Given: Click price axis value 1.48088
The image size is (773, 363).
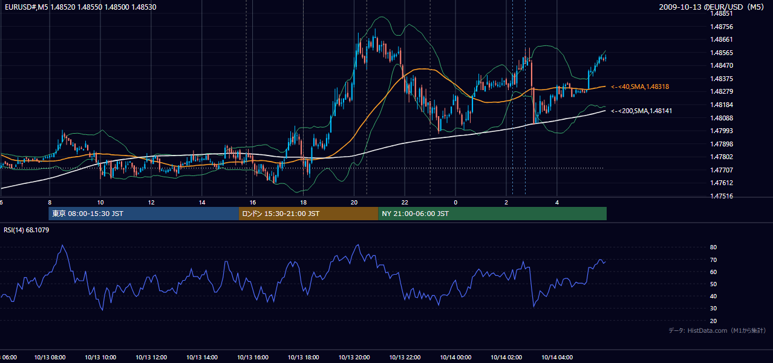Looking at the screenshot, I should [x=722, y=118].
